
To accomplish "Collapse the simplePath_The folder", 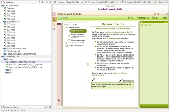I will (x=1, y=56).
